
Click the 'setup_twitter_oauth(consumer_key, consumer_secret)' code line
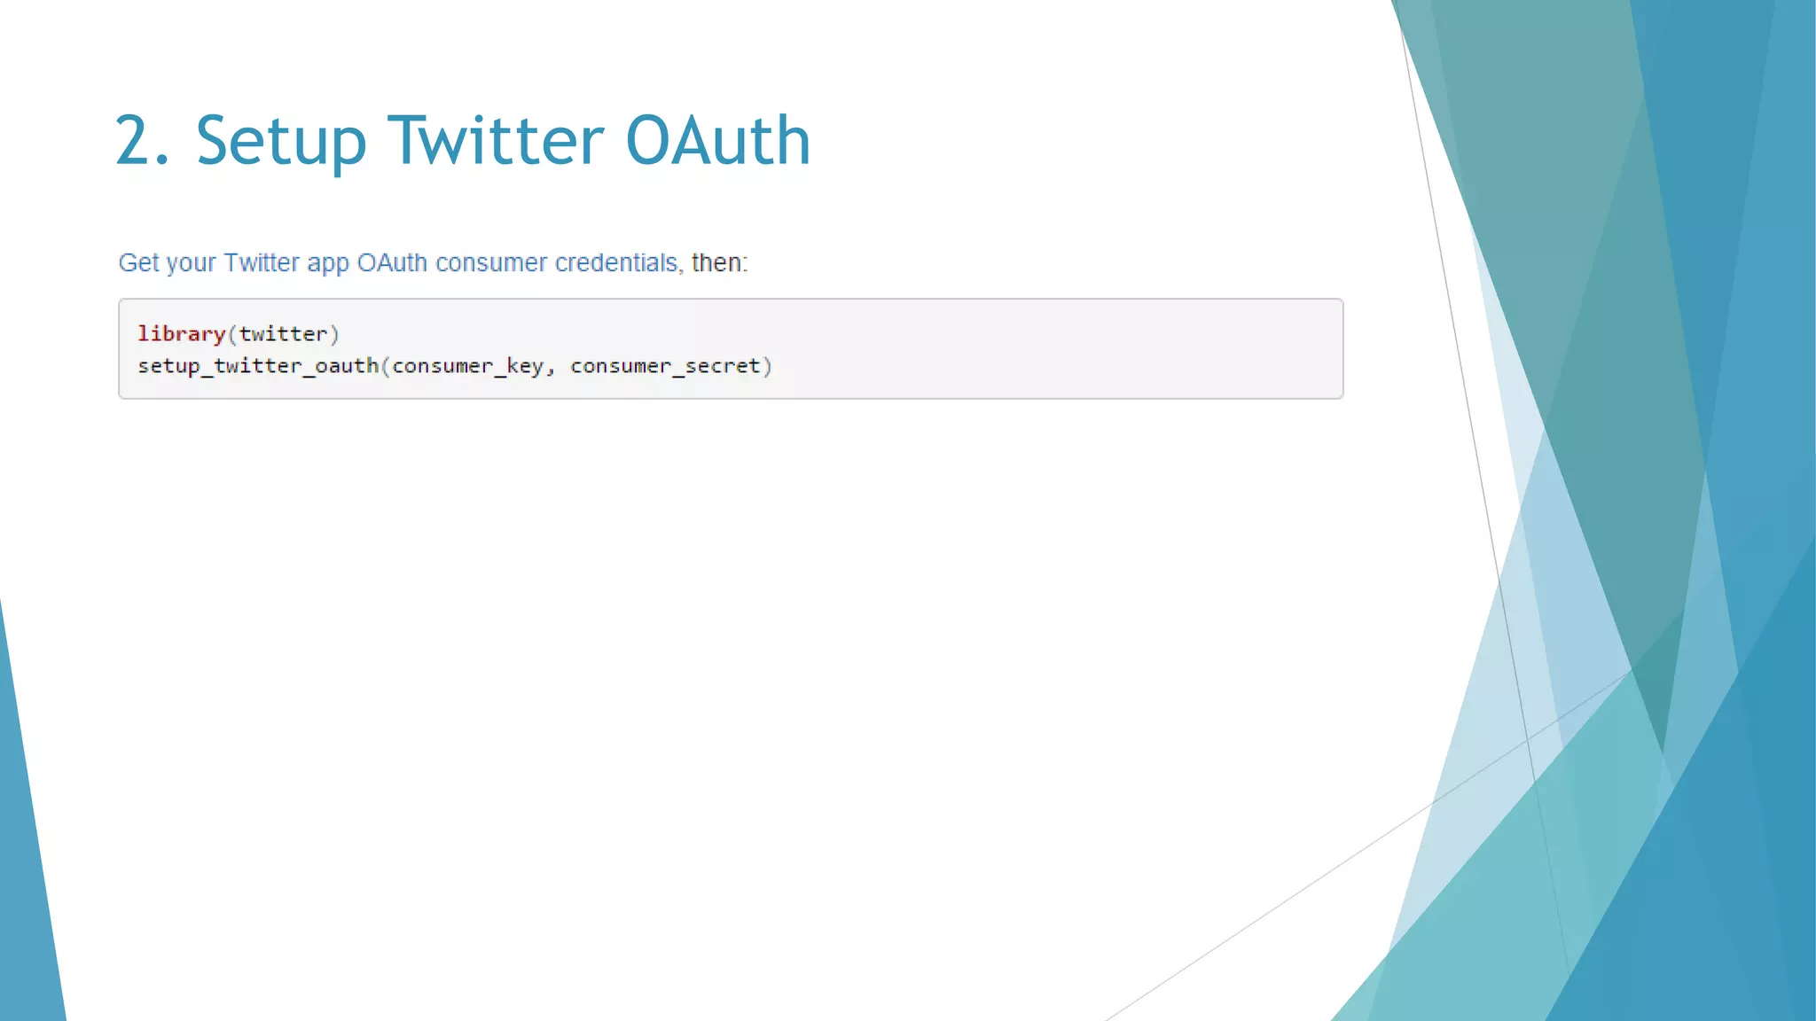coord(455,366)
